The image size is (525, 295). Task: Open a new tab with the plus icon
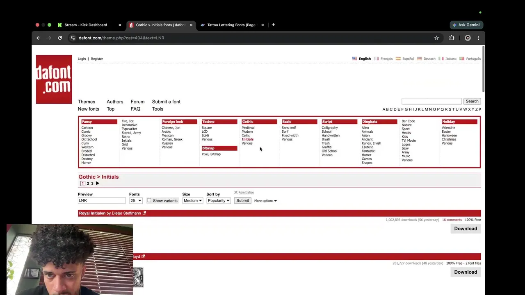(x=274, y=25)
